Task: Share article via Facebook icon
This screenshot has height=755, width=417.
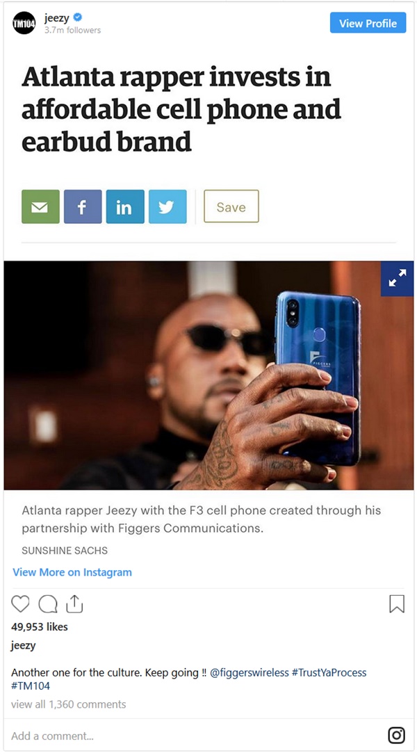Action: pyautogui.click(x=83, y=206)
